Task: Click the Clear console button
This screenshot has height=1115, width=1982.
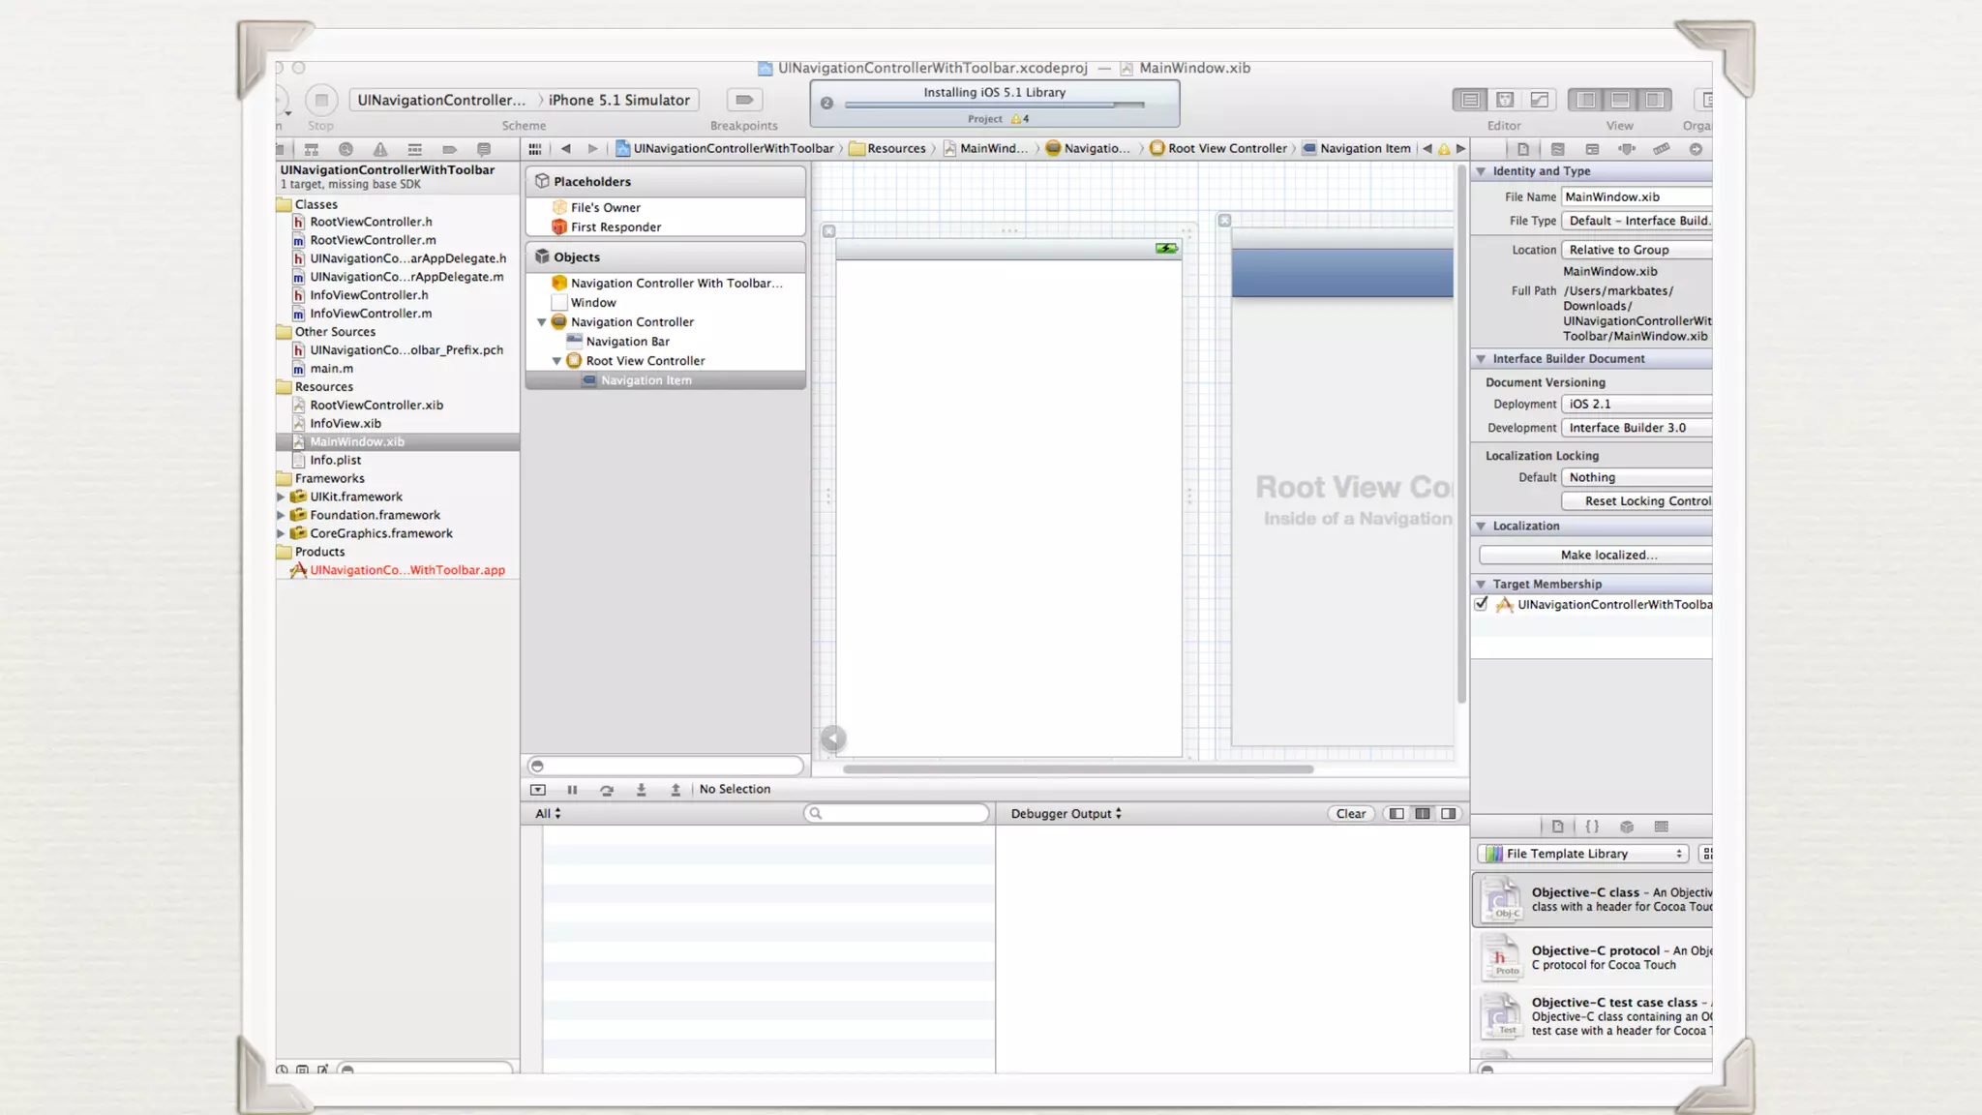Action: tap(1350, 814)
